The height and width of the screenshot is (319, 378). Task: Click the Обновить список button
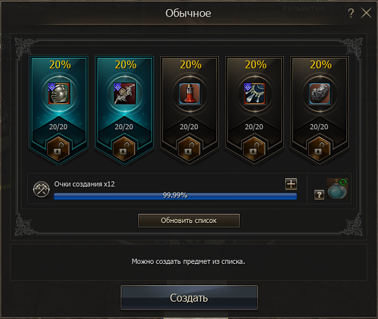pos(189,220)
